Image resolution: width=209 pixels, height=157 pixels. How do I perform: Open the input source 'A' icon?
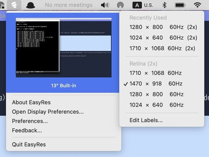137,5
